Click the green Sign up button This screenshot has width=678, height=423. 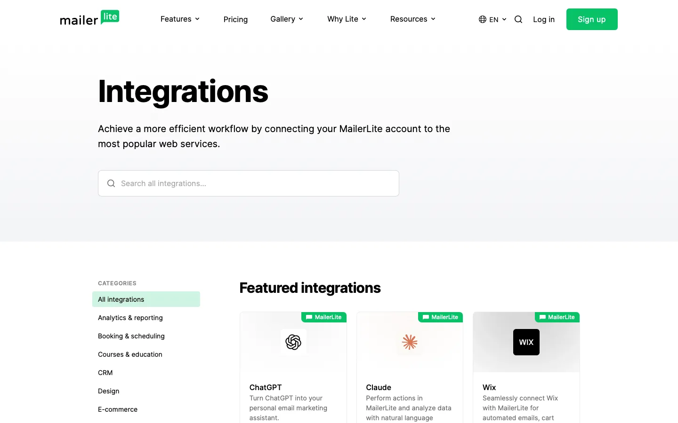[x=592, y=19]
